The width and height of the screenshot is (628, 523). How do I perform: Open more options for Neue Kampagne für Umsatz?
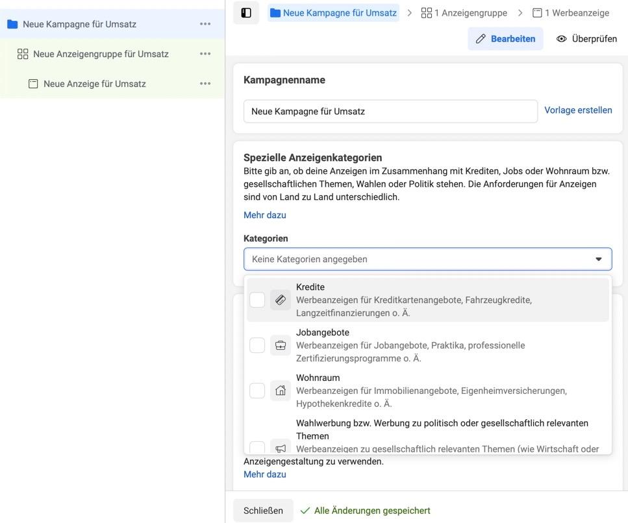[x=205, y=24]
